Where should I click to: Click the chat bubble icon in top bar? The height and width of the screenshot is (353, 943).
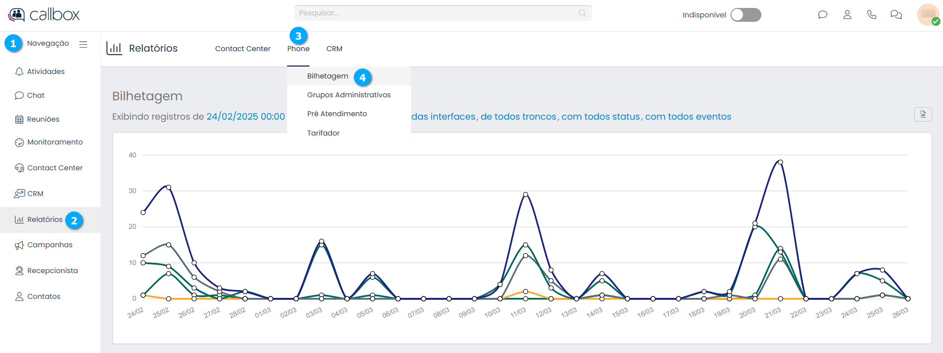(823, 15)
